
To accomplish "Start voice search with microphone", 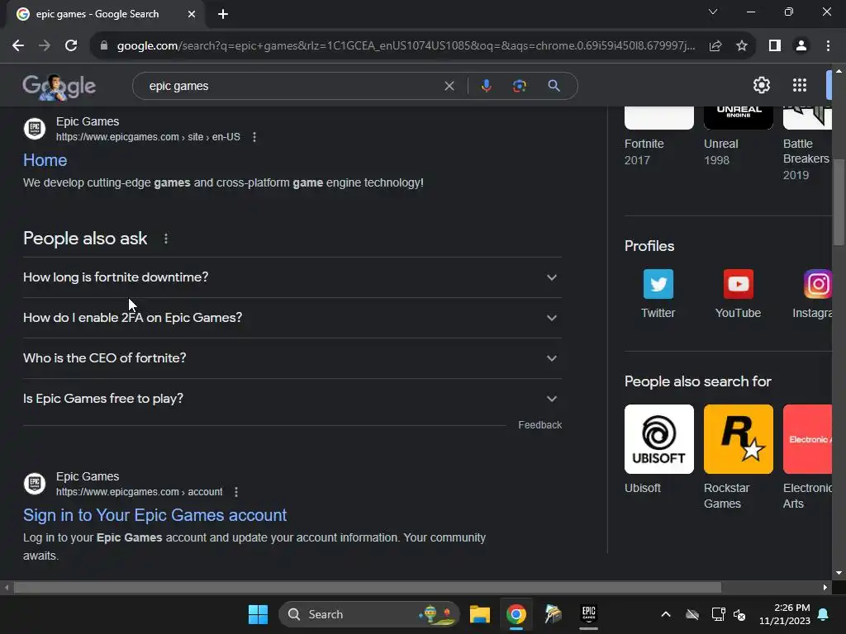I will (486, 86).
